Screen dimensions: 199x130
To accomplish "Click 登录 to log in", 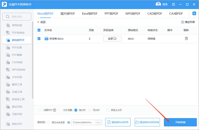I will [x=165, y=5].
